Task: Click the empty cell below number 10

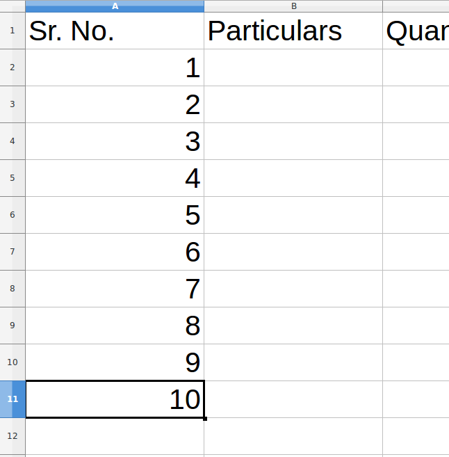Action: pos(115,436)
